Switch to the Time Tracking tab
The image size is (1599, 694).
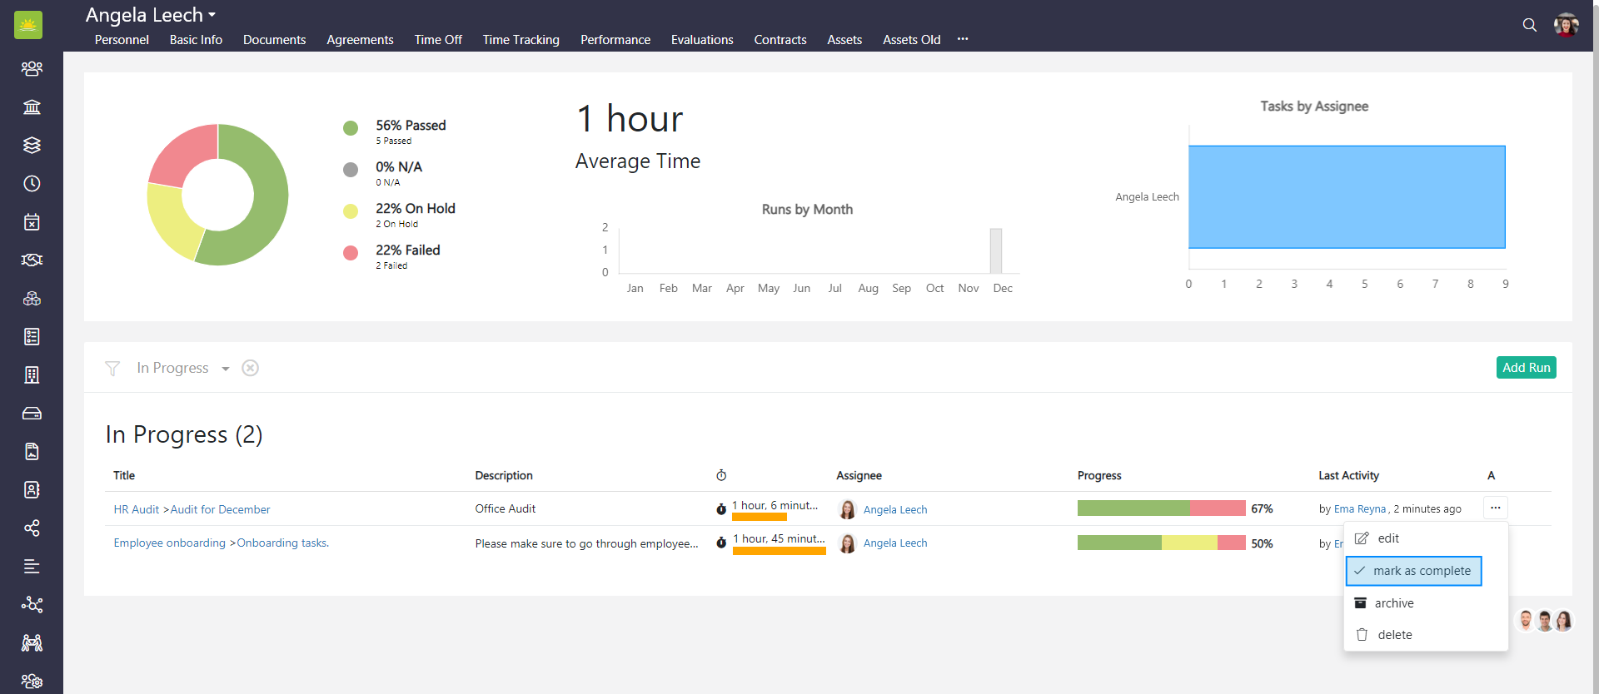click(x=521, y=40)
